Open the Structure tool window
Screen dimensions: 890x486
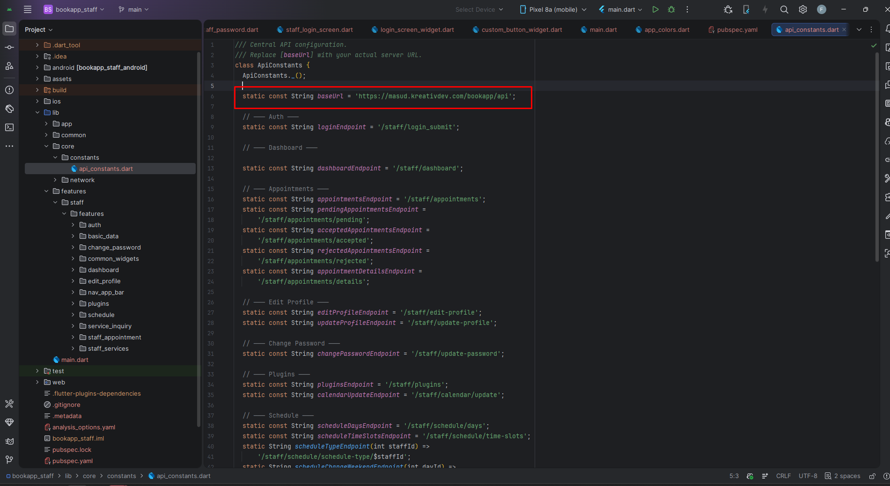[x=9, y=66]
